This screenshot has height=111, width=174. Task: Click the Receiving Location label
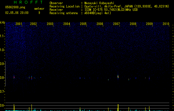pyautogui.click(x=64, y=6)
